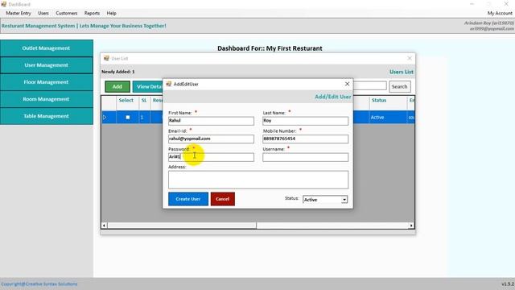
Task: Click the row selector arrow of row 1
Action: [105, 118]
